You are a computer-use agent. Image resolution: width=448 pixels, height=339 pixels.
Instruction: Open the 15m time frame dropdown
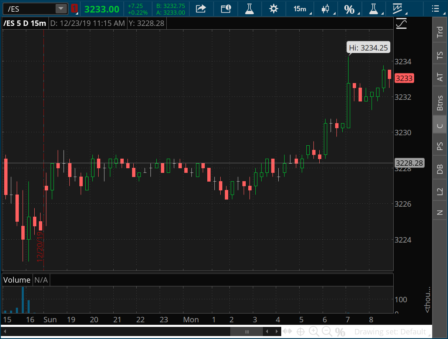[301, 9]
